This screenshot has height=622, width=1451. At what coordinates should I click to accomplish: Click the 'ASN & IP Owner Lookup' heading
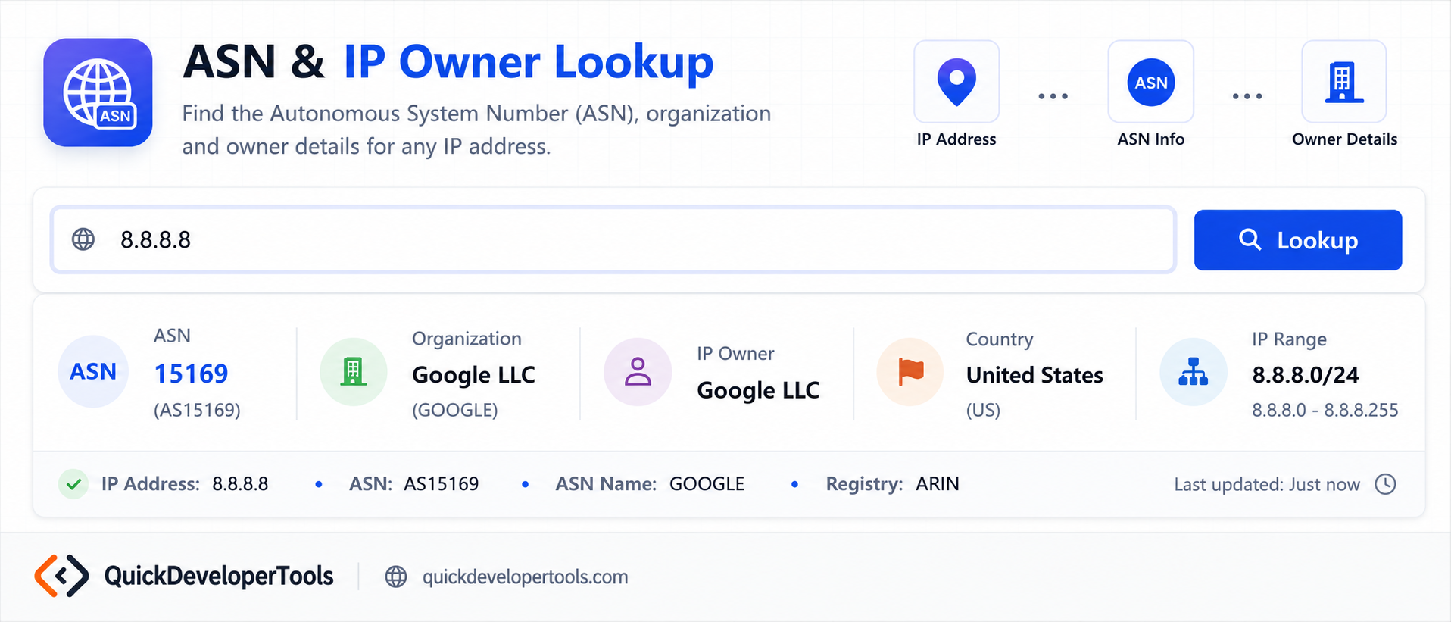pos(448,61)
